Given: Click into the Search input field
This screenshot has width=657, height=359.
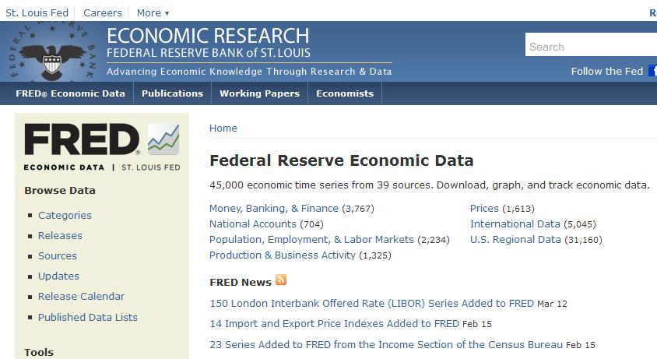Looking at the screenshot, I should 590,47.
